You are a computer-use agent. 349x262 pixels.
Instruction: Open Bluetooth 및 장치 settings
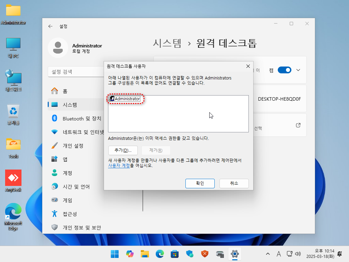click(x=76, y=118)
